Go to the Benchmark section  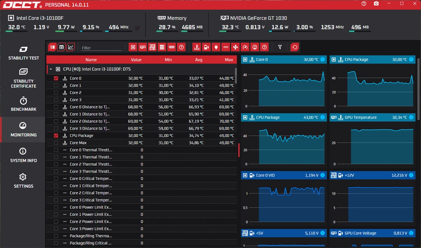24,104
